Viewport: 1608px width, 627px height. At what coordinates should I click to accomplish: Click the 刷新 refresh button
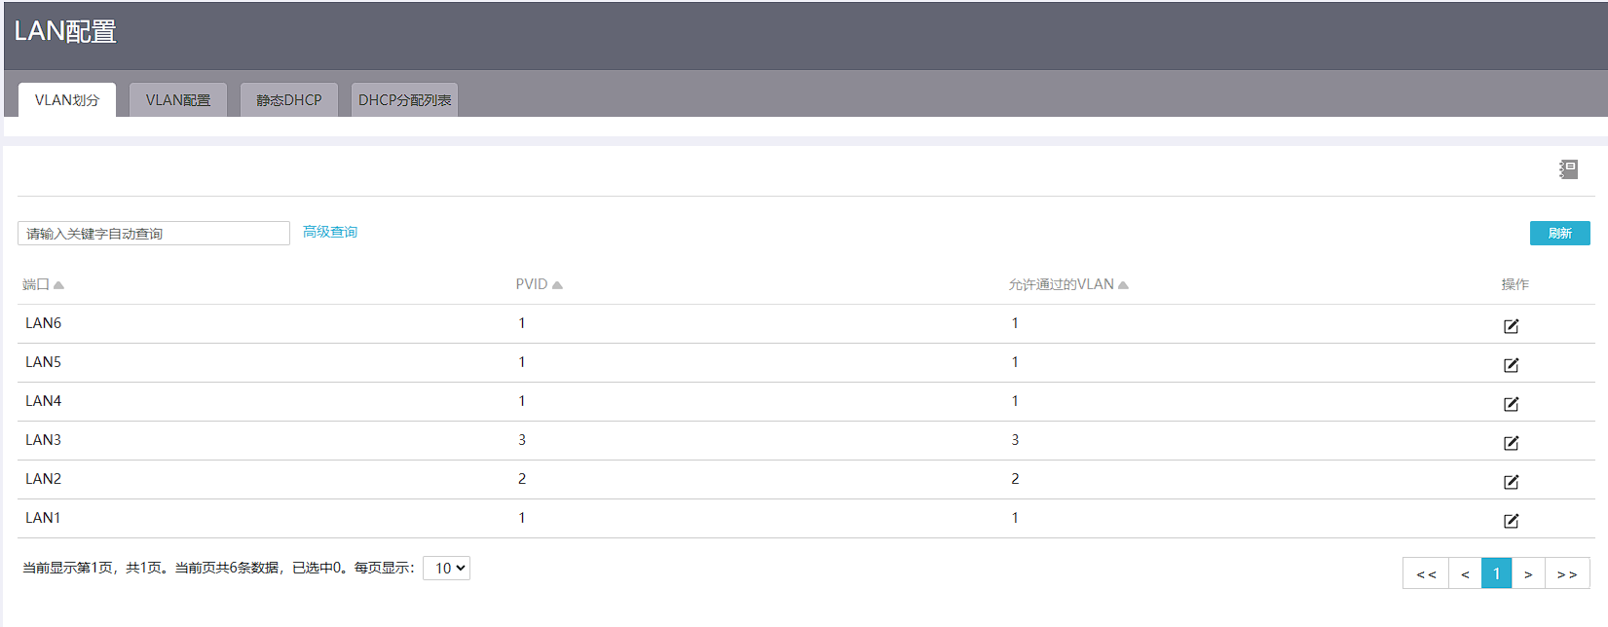click(x=1559, y=234)
